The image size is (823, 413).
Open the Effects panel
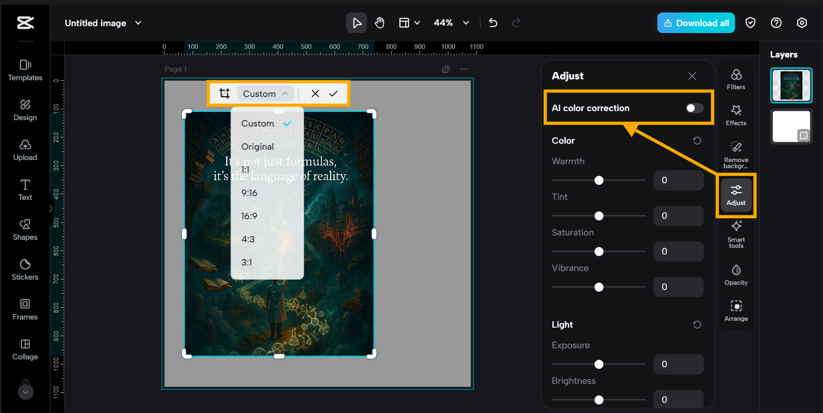(735, 115)
